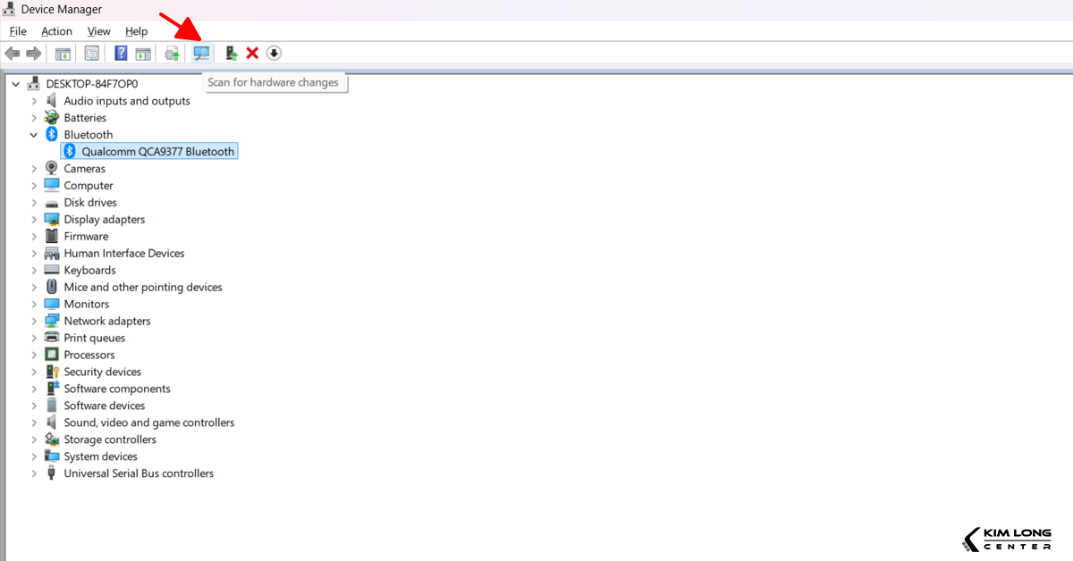
Task: Collapse the Bluetooth category
Action: (34, 134)
